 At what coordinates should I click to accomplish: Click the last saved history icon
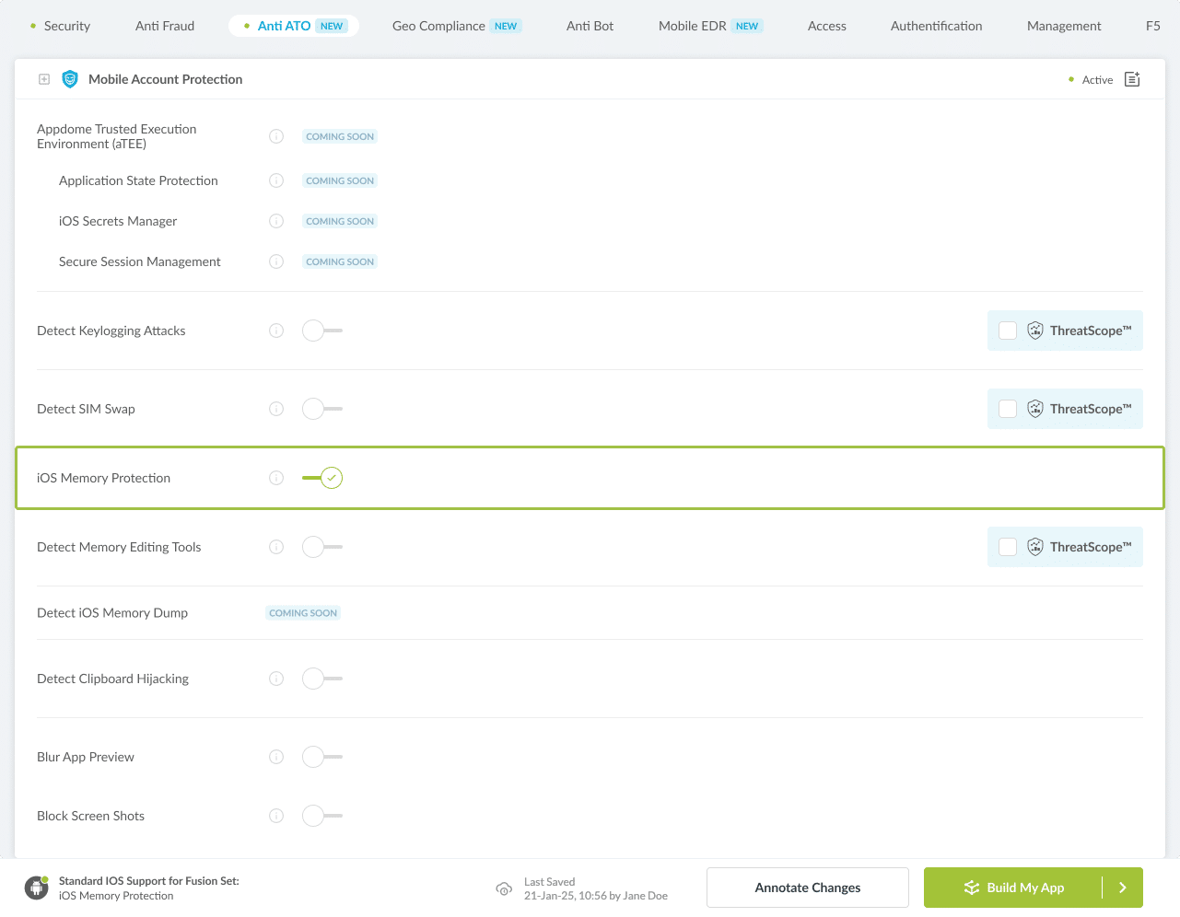(504, 888)
